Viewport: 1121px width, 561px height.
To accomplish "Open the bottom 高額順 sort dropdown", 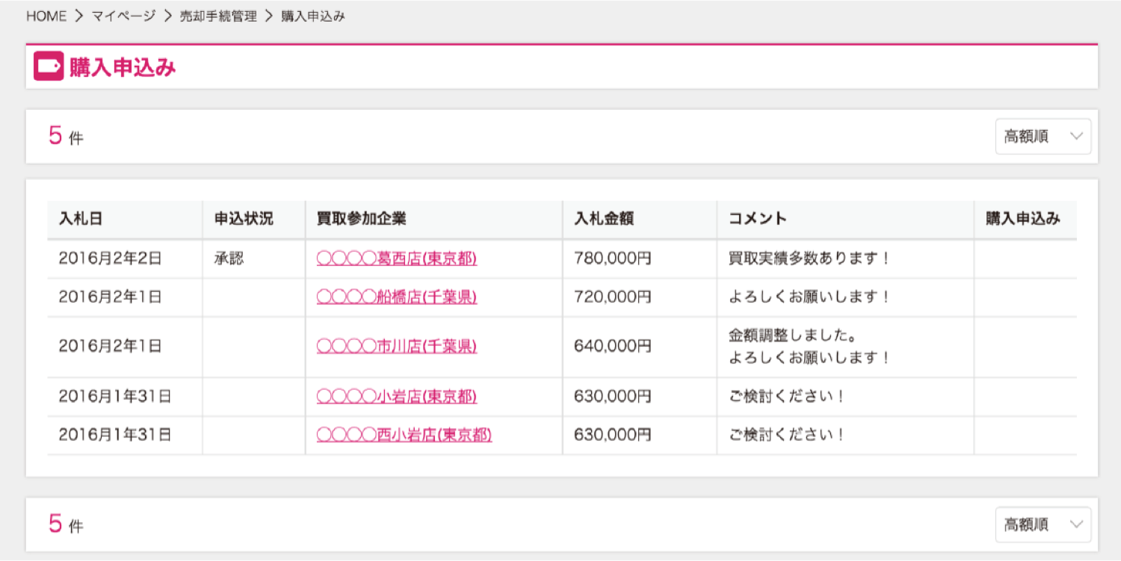I will click(1042, 524).
